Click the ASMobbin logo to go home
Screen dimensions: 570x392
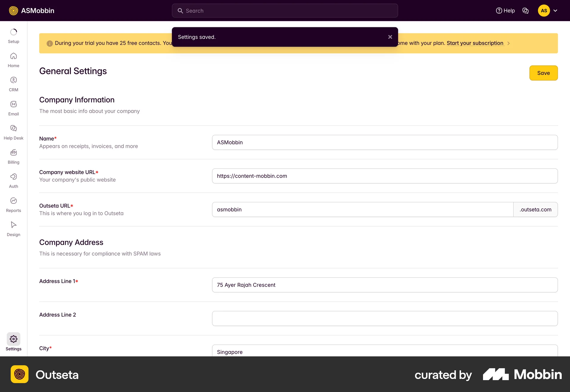[x=31, y=10]
